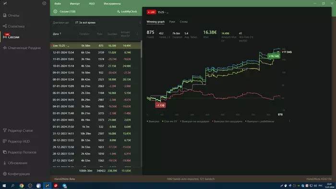Open the Импорт menu
The image size is (336, 189).
75,4
